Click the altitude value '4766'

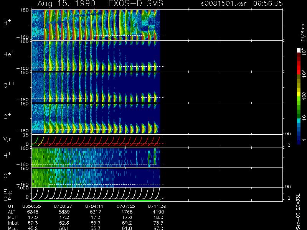pos(127,212)
